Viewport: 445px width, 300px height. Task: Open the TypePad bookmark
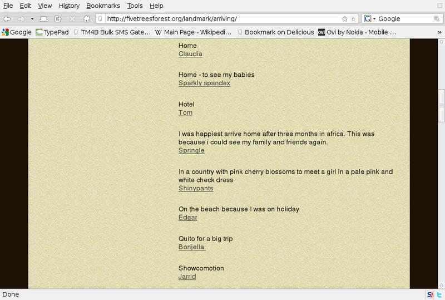coord(52,32)
